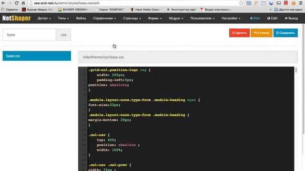Click the page vertical scrollbar
This screenshot has height=171, width=305.
click(x=304, y=78)
